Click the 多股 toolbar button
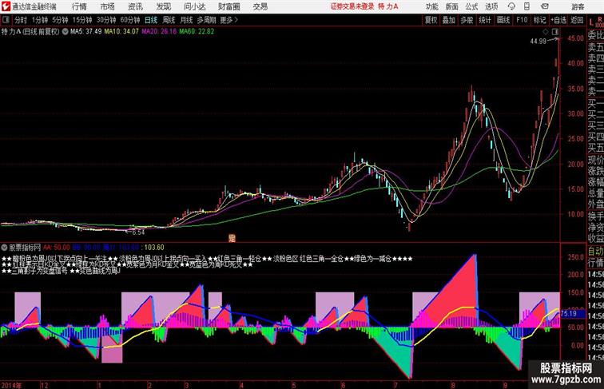604x389 pixels. coord(467,20)
